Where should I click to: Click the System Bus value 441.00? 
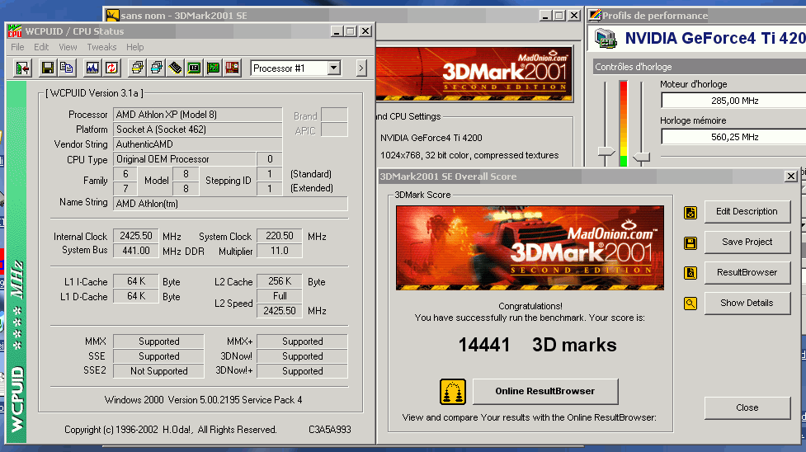tap(135, 251)
